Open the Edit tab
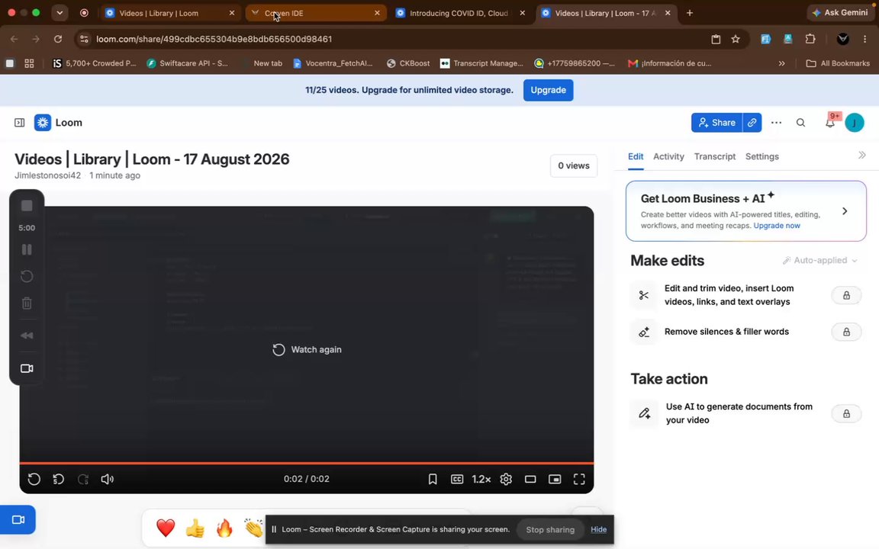This screenshot has height=549, width=879. (x=636, y=156)
